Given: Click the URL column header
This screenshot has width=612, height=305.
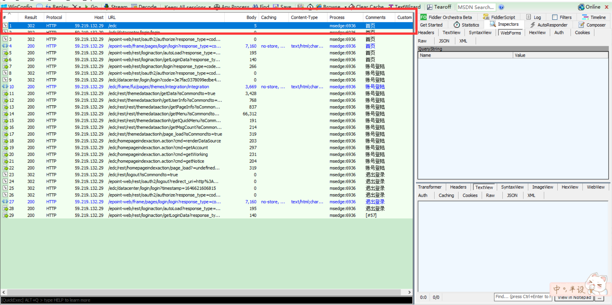Looking at the screenshot, I should (165, 17).
